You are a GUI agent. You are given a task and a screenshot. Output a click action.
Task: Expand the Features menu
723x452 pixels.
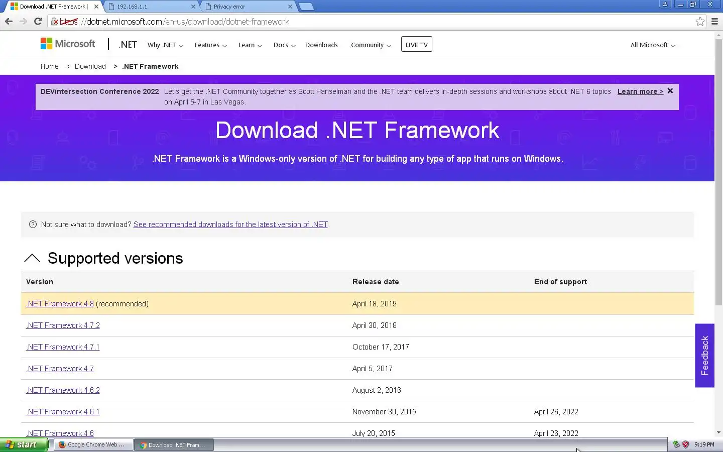tap(210, 45)
